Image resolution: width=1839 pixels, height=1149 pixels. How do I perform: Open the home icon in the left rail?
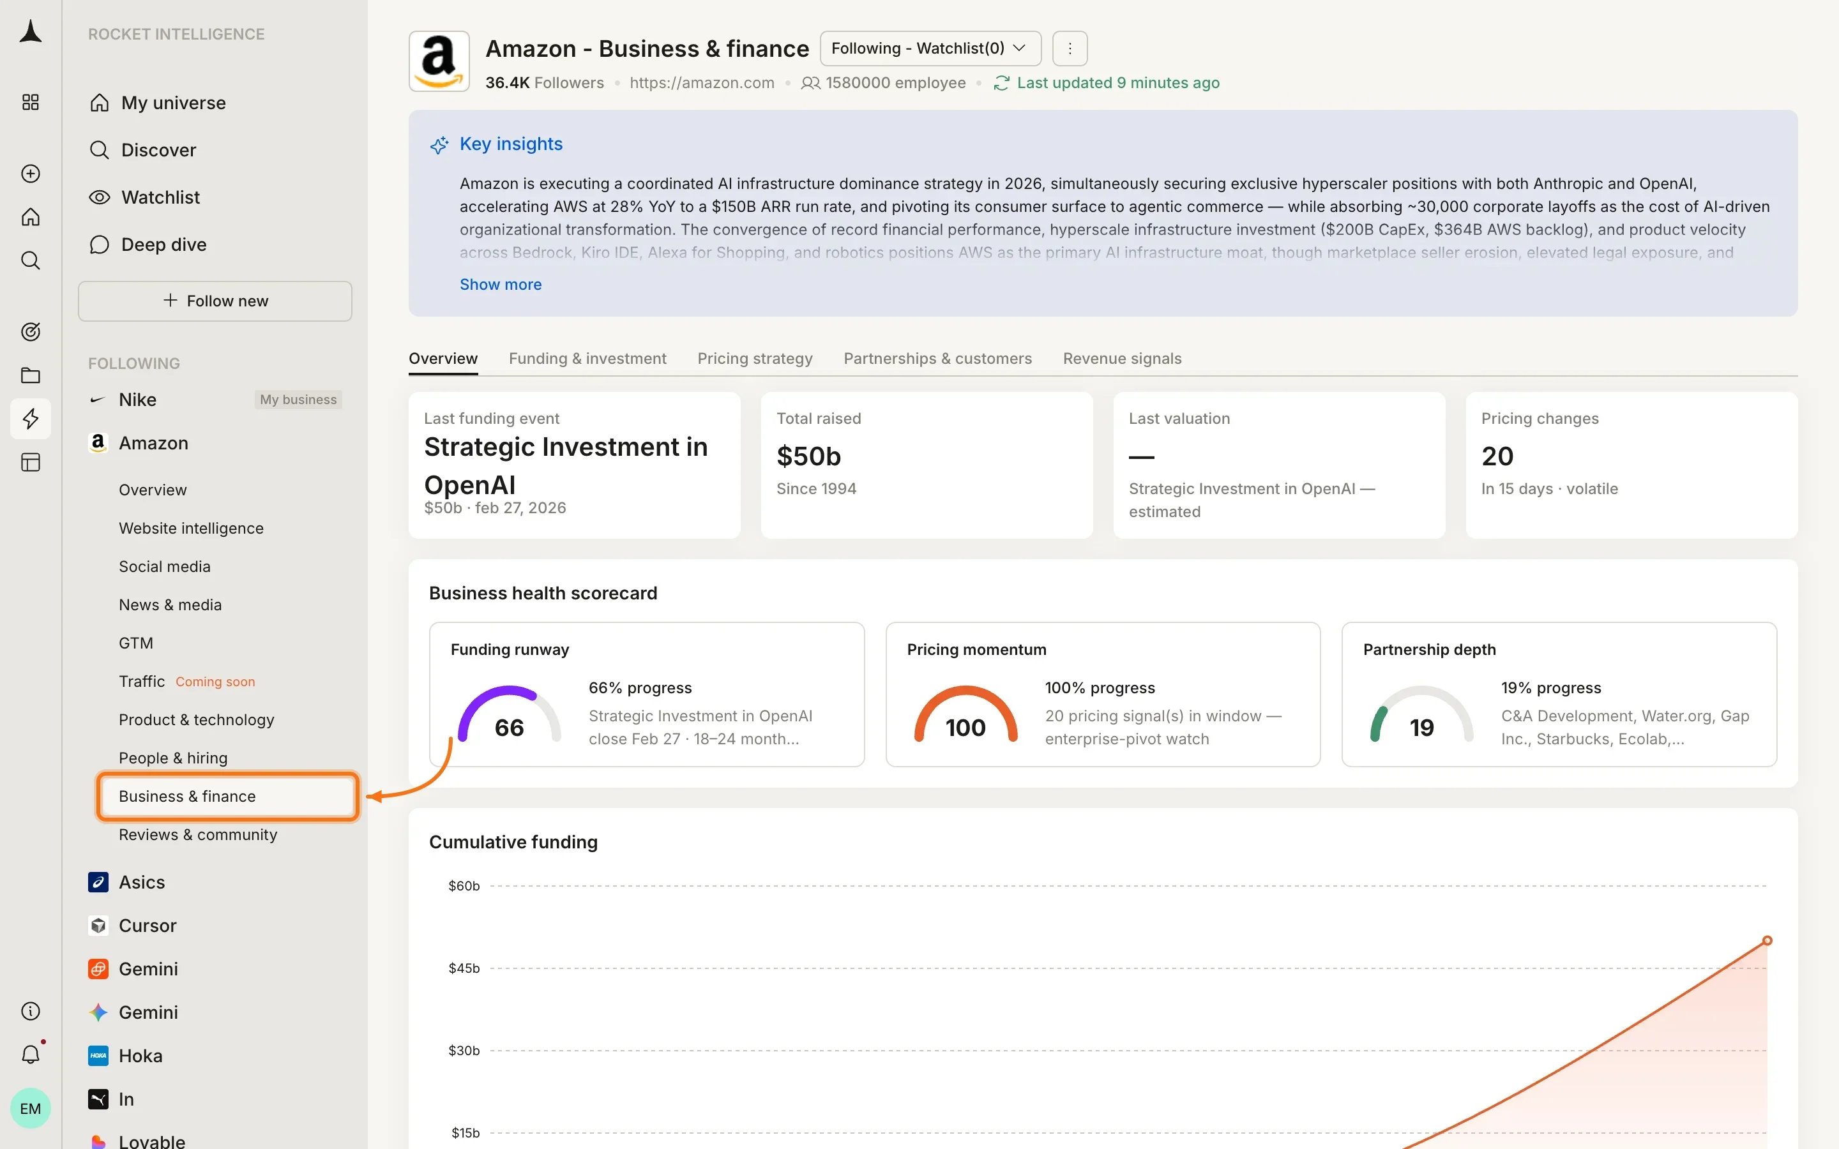point(31,217)
